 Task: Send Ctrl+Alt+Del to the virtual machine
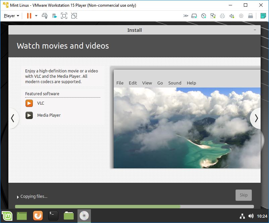point(45,16)
